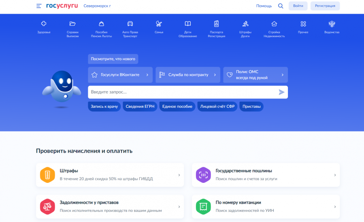Open the Задолженности у приставов card title

coord(89,203)
